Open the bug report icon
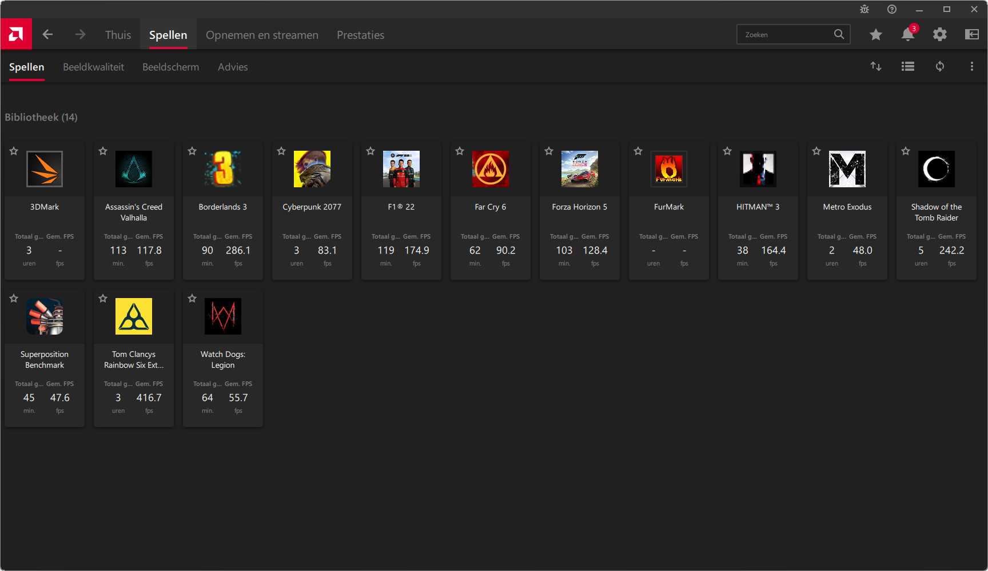 click(x=865, y=9)
